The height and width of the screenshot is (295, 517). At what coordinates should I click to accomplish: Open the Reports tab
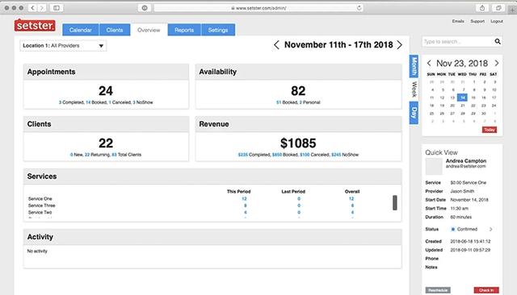tap(184, 30)
